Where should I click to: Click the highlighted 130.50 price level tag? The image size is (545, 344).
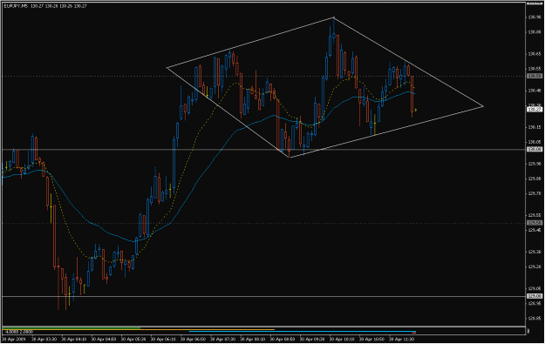[535, 76]
